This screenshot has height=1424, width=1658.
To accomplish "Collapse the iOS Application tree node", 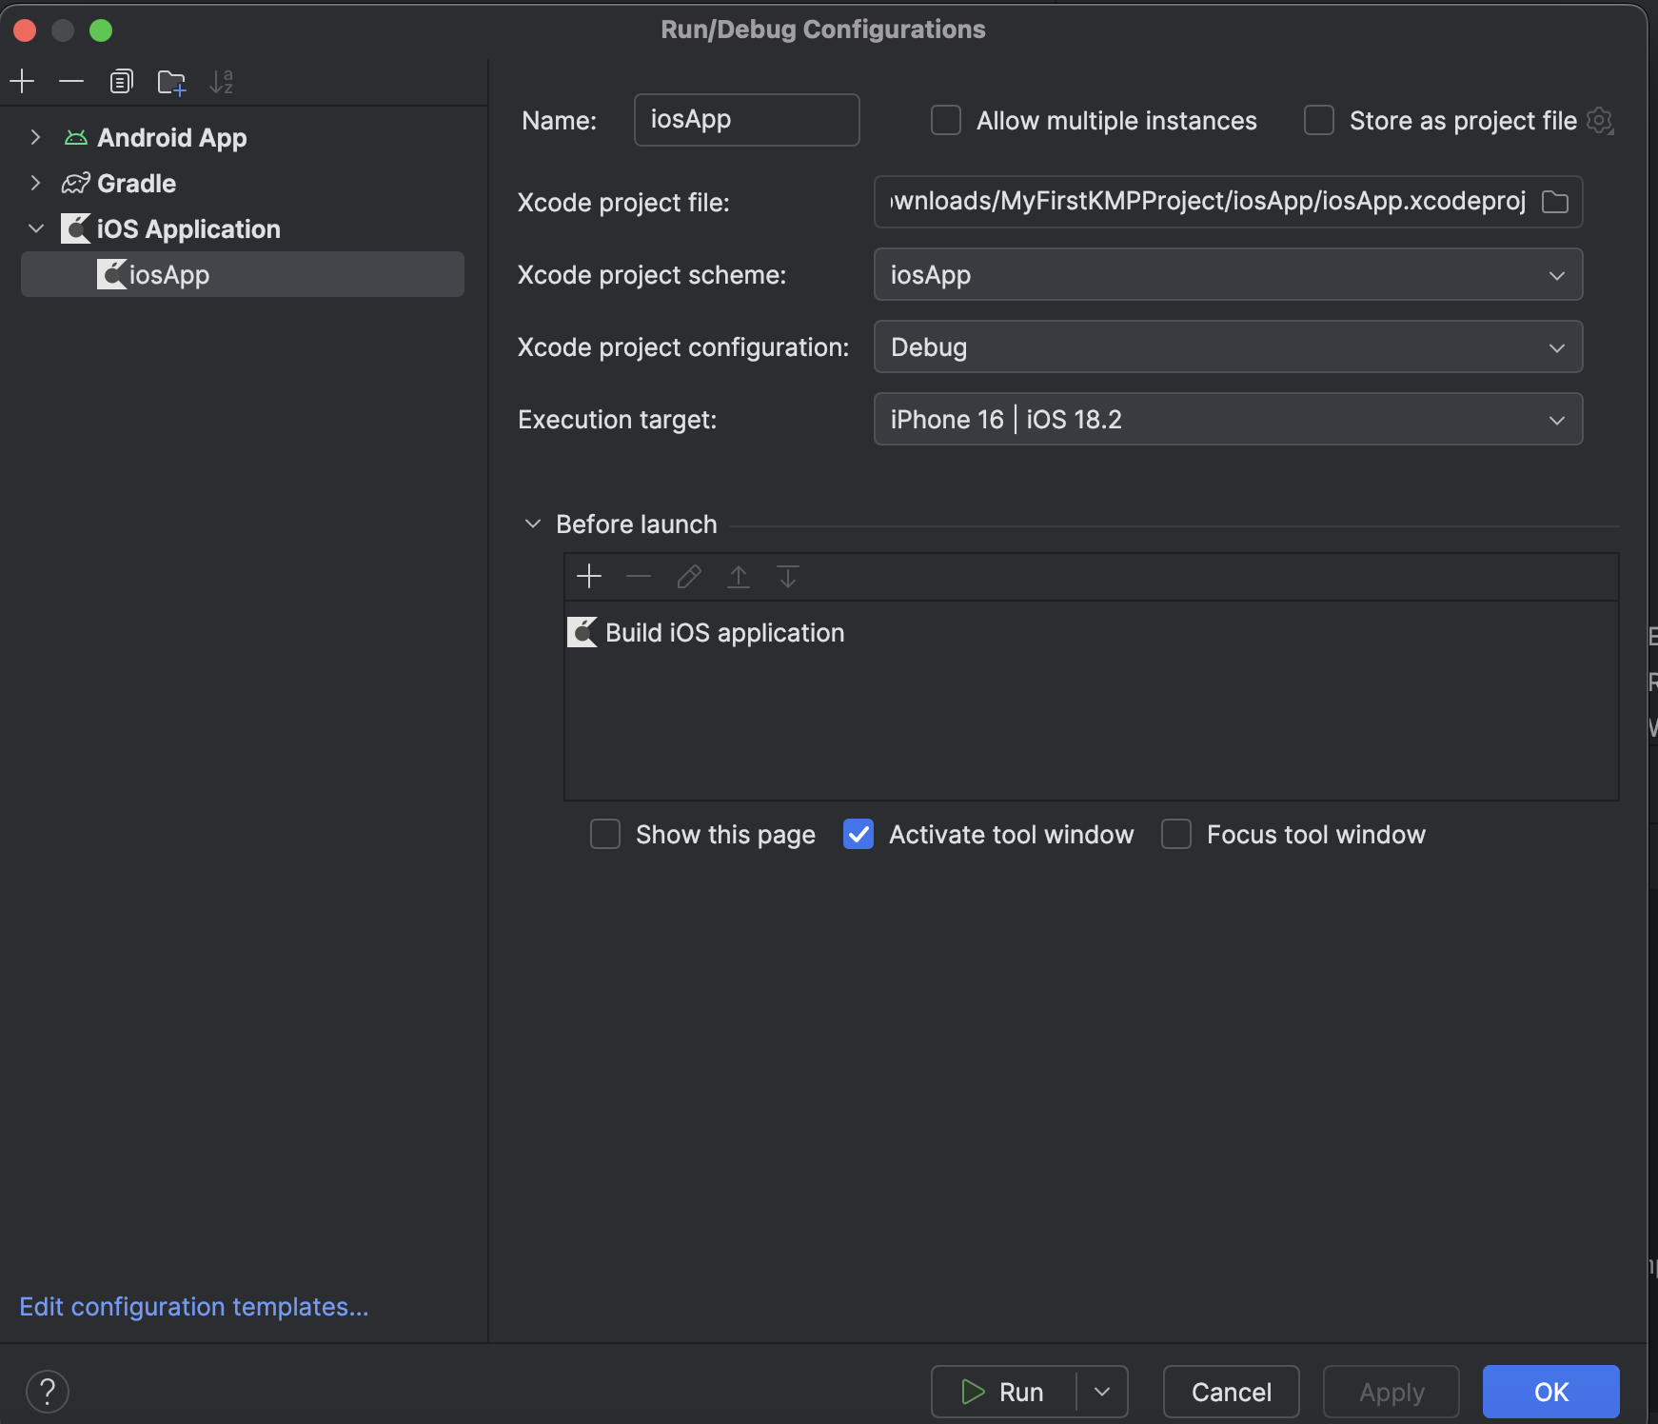I will click(36, 229).
